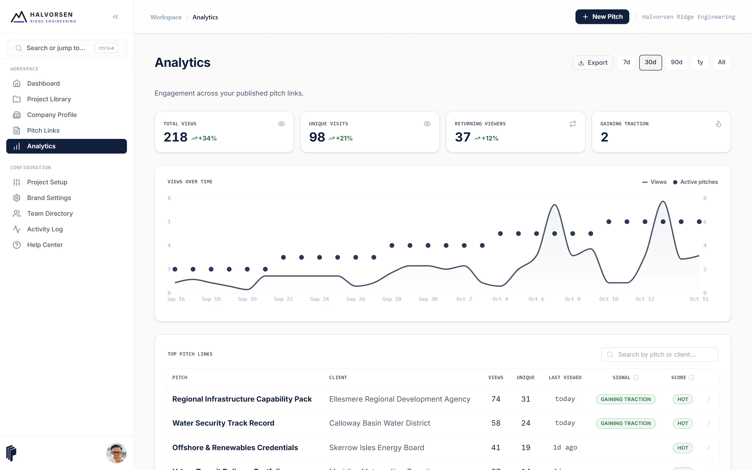Open the Activity Log

click(67, 229)
